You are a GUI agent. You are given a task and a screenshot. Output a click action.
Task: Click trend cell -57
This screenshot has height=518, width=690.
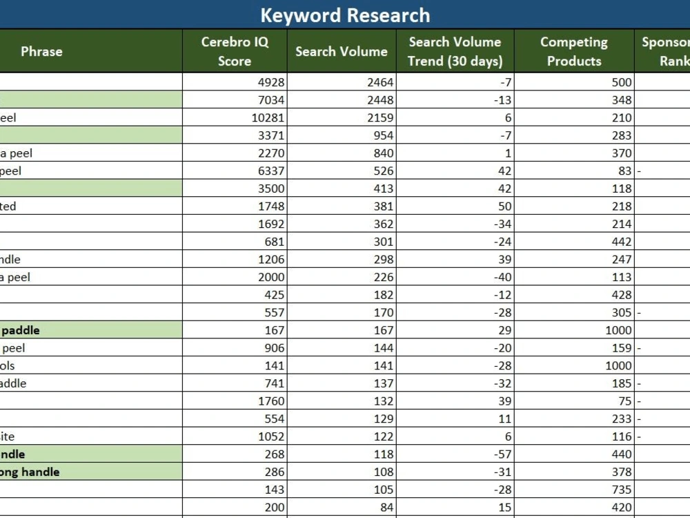coord(455,454)
